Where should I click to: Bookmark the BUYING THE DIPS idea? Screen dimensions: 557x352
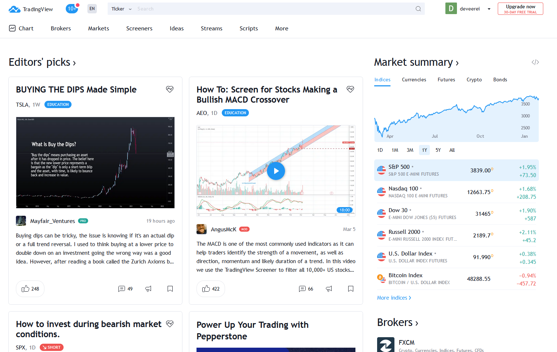170,289
